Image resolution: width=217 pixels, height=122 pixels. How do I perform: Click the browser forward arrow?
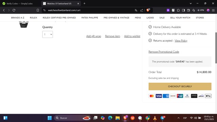[9, 10]
